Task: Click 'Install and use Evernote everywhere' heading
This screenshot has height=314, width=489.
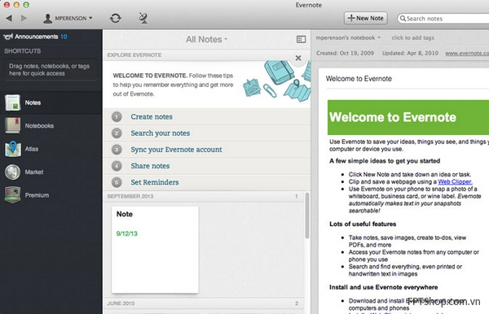Action: (384, 287)
